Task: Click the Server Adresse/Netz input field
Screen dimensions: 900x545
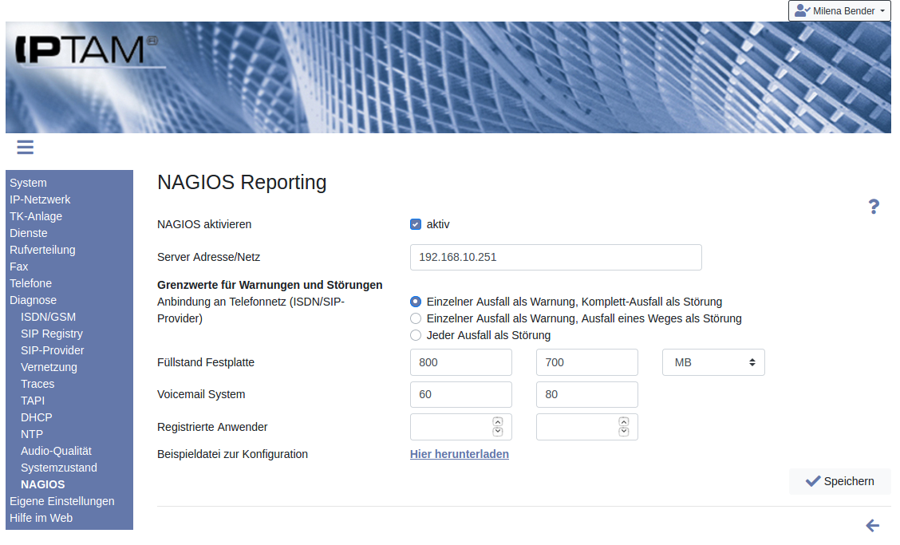Action: (x=555, y=257)
